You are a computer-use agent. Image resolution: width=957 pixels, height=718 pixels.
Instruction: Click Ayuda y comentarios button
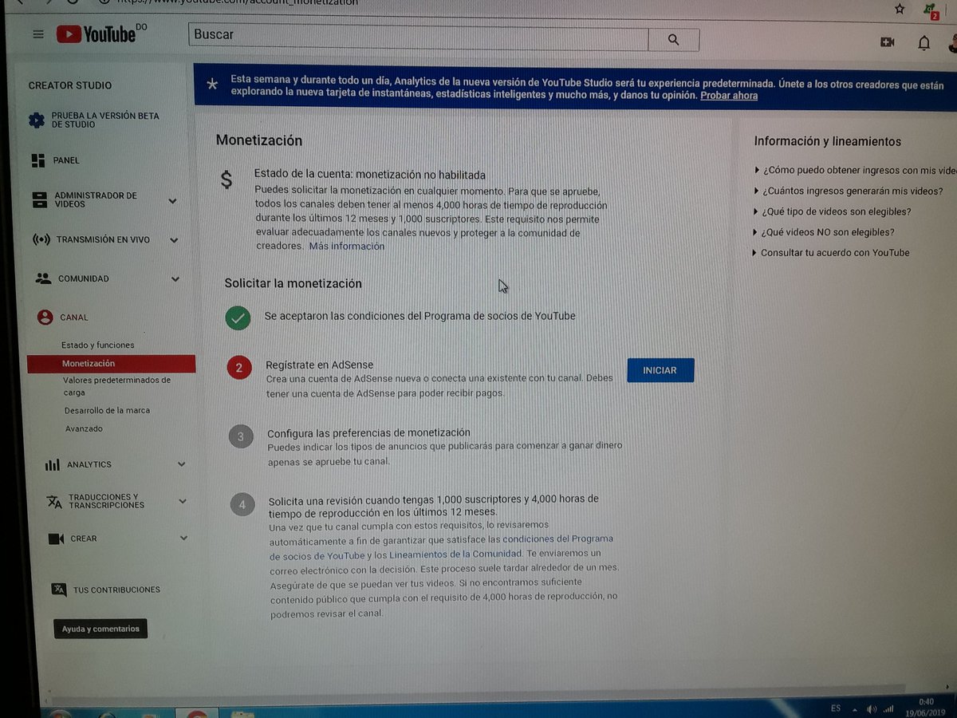pos(100,629)
